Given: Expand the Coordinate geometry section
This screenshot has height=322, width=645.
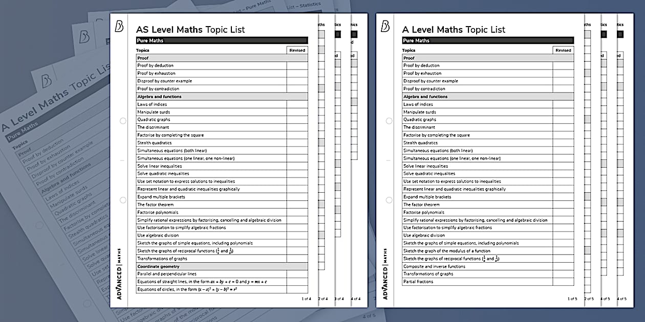Looking at the screenshot, I should (x=222, y=266).
